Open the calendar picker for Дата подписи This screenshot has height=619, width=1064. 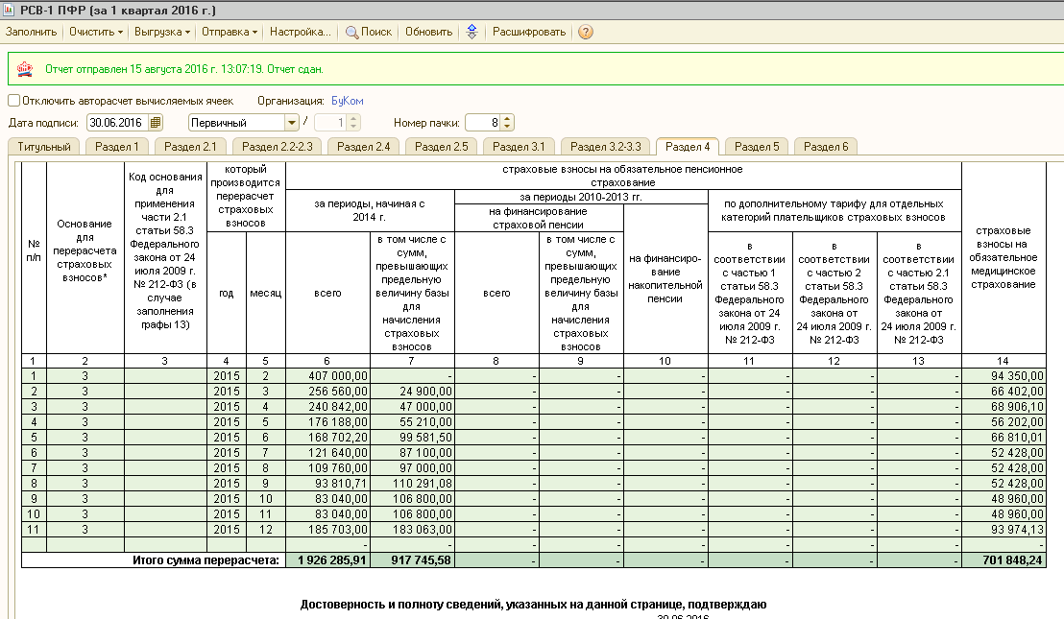pos(156,123)
